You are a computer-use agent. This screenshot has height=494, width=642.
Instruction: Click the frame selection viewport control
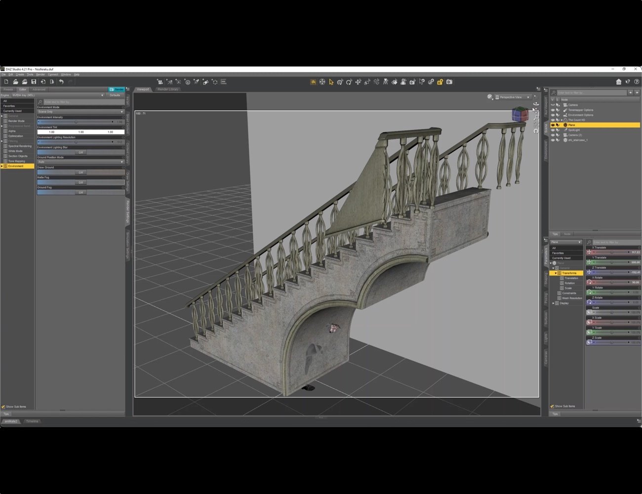pyautogui.click(x=536, y=124)
